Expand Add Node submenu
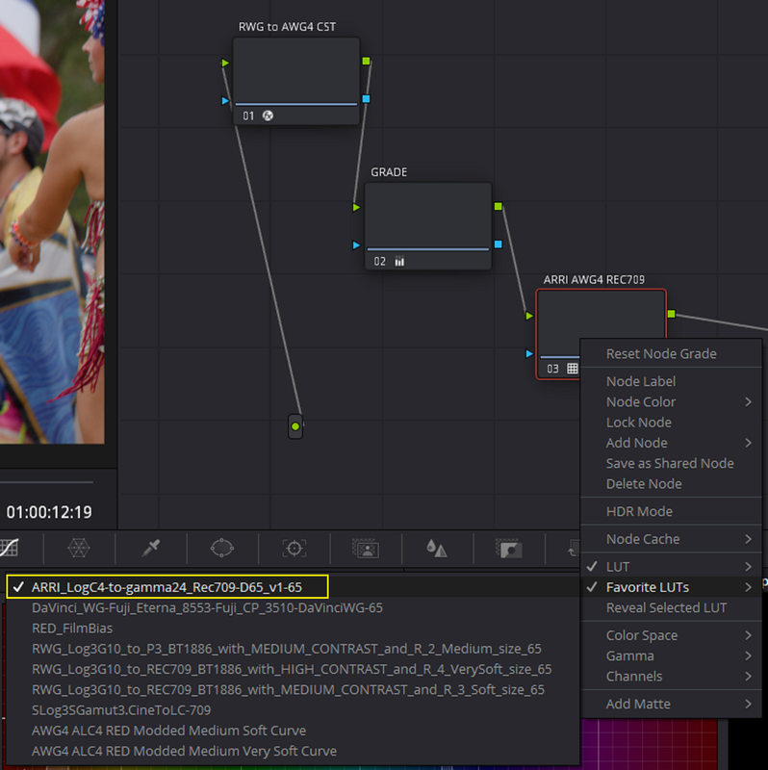 click(x=671, y=443)
